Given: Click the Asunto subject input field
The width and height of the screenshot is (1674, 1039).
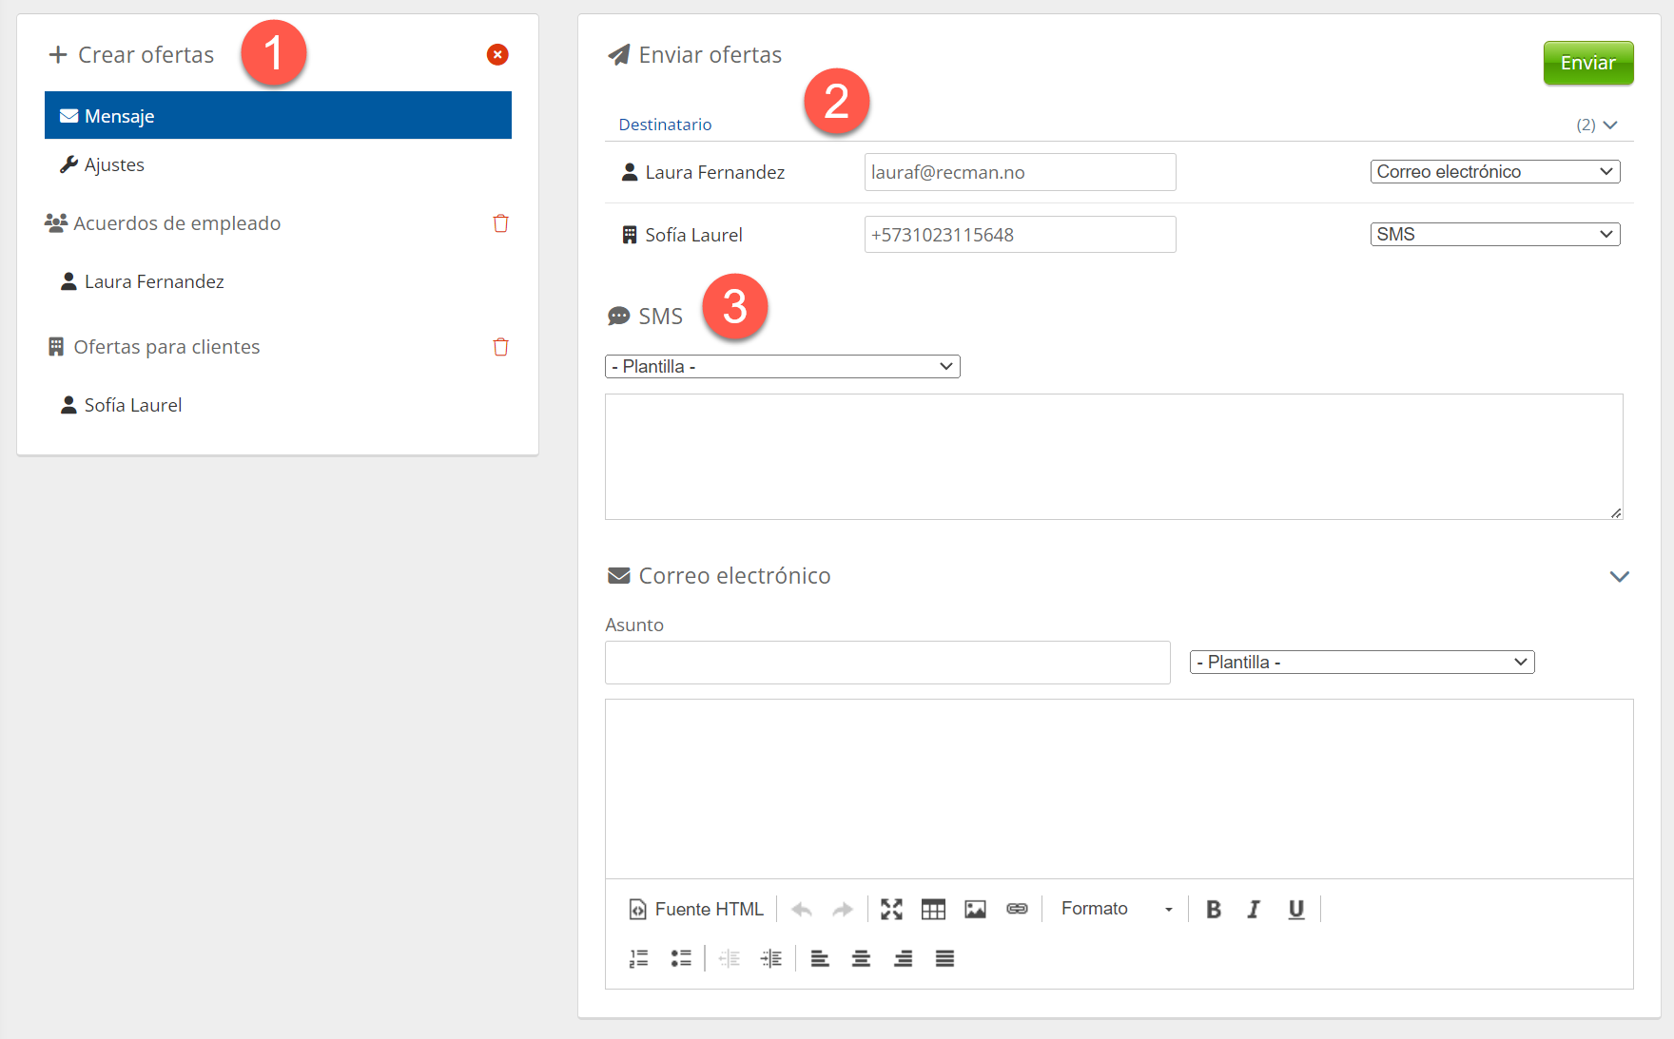Looking at the screenshot, I should tap(886, 663).
